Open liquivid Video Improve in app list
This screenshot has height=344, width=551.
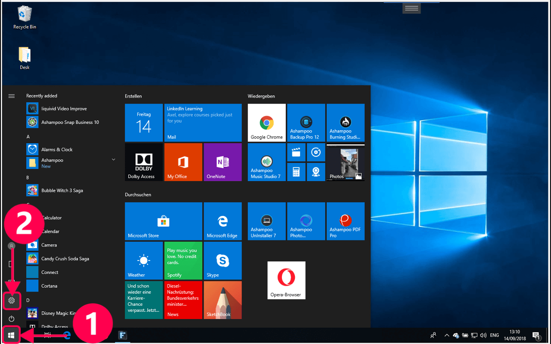point(71,109)
